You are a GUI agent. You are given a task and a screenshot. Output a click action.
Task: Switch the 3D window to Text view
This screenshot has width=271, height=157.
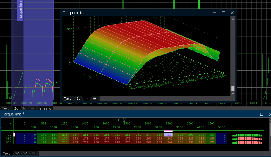[68, 99]
